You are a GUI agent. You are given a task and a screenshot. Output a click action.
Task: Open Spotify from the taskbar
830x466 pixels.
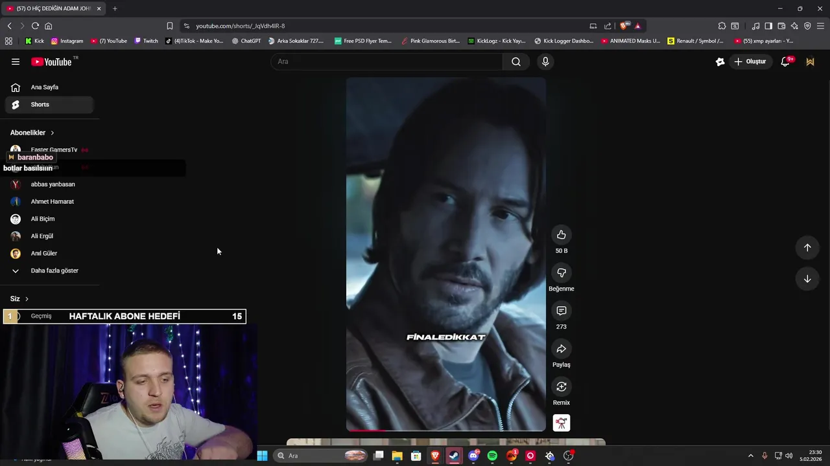tap(492, 456)
